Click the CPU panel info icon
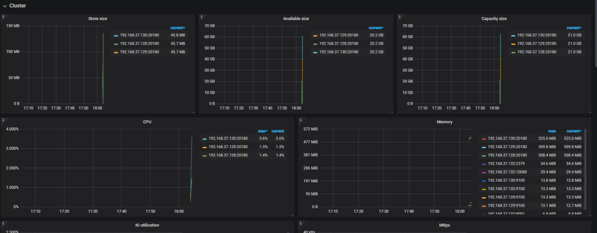This screenshot has width=597, height=233. tap(3, 120)
